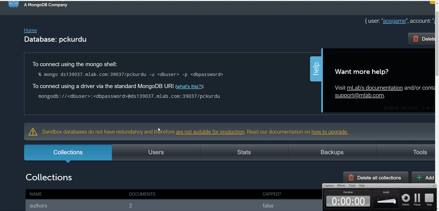Open Effects menu in recorder window
Viewport: 439px width, 211px height.
(x=341, y=186)
